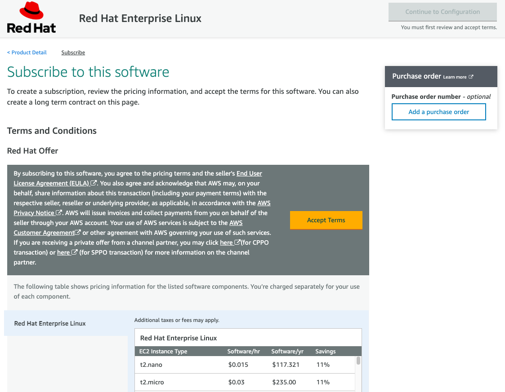Click the Continue to Configuration button

(442, 12)
